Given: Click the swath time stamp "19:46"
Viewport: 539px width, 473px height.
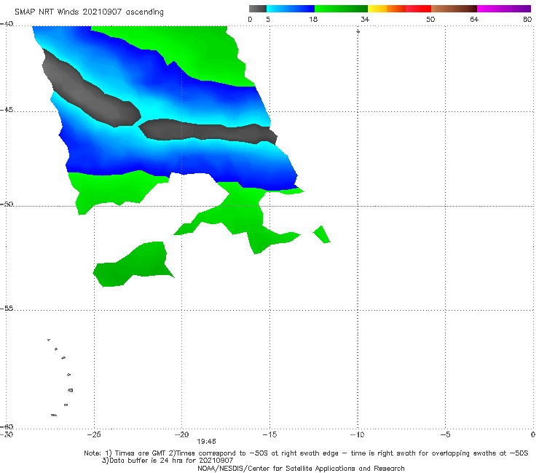Looking at the screenshot, I should click(x=206, y=442).
